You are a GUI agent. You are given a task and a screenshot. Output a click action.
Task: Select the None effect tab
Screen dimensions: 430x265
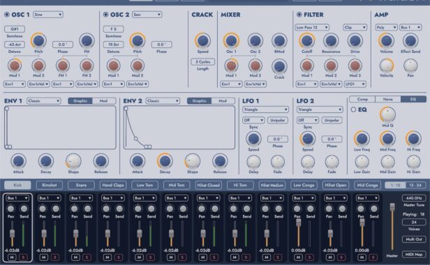388,99
